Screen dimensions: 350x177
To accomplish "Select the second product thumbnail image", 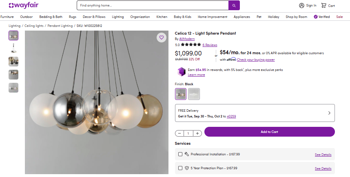I will pyautogui.click(x=13, y=49).
